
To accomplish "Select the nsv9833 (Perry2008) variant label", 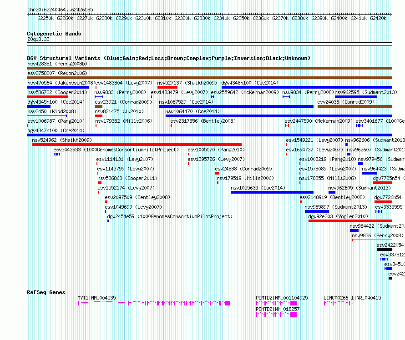I will pos(120,92).
